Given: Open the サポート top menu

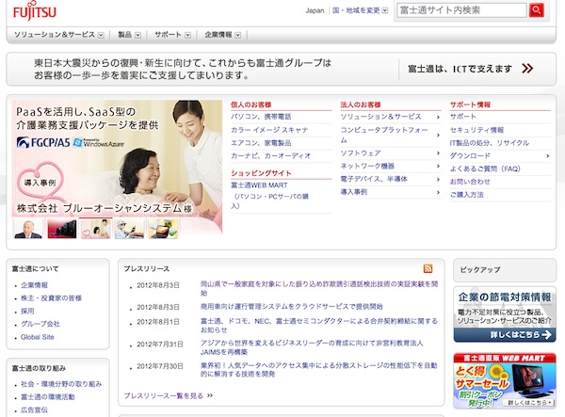Looking at the screenshot, I should pyautogui.click(x=171, y=34).
